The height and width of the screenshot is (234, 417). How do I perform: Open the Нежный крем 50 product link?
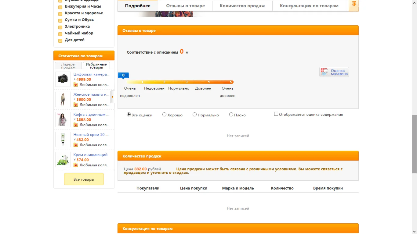(91, 135)
